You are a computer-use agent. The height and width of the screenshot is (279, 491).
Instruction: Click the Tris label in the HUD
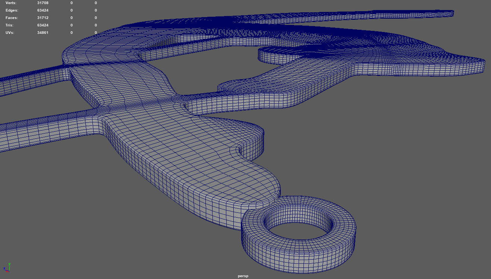tap(10, 25)
